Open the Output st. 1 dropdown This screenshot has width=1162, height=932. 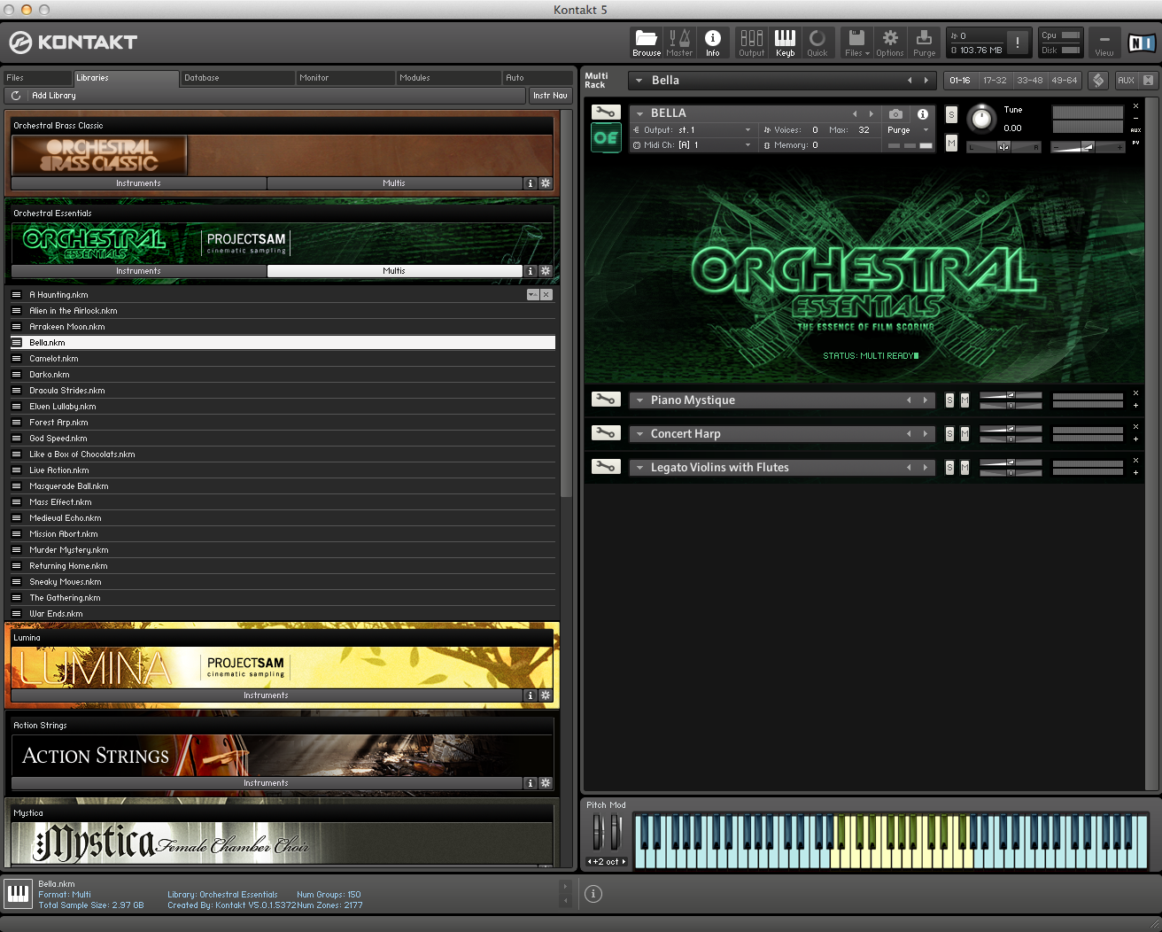[x=693, y=130]
